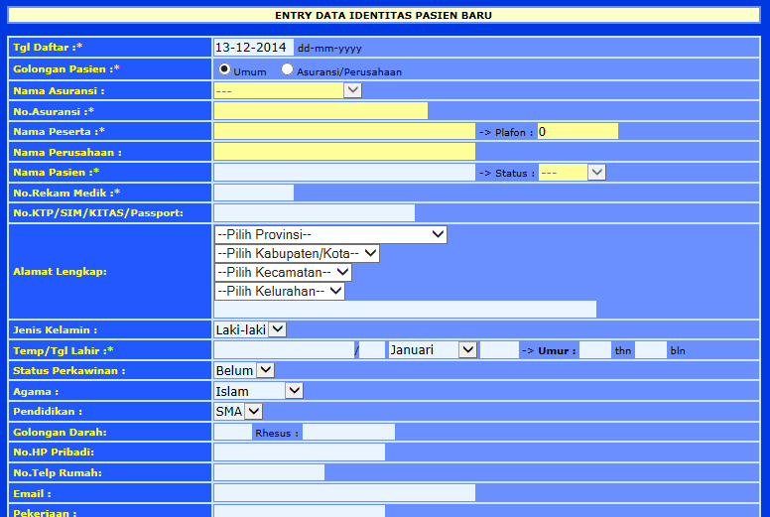This screenshot has width=770, height=517.
Task: Click the No.HP Pribadi input field
Action: coord(299,452)
